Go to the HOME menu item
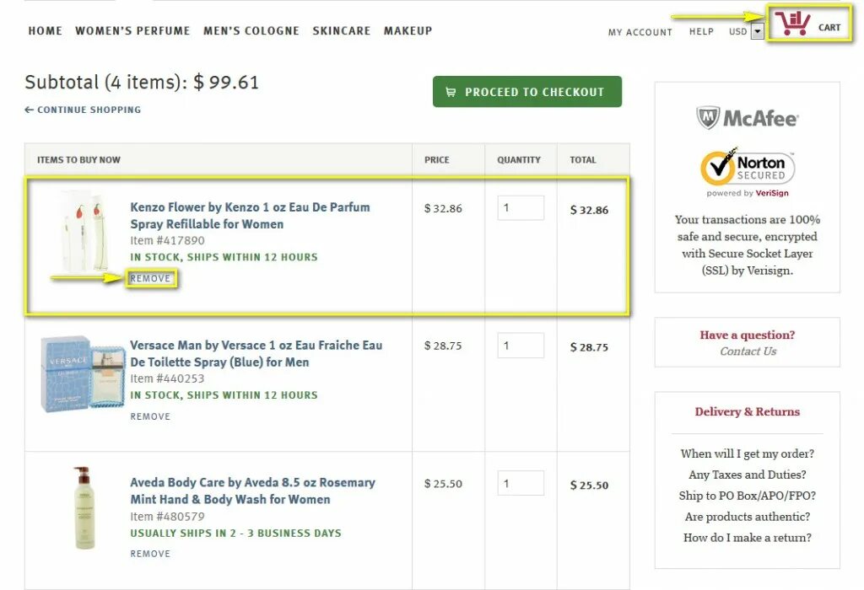 pos(46,31)
